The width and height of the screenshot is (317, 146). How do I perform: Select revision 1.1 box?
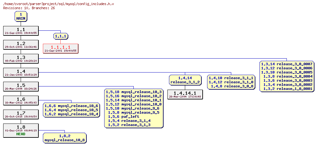[x=21, y=31]
